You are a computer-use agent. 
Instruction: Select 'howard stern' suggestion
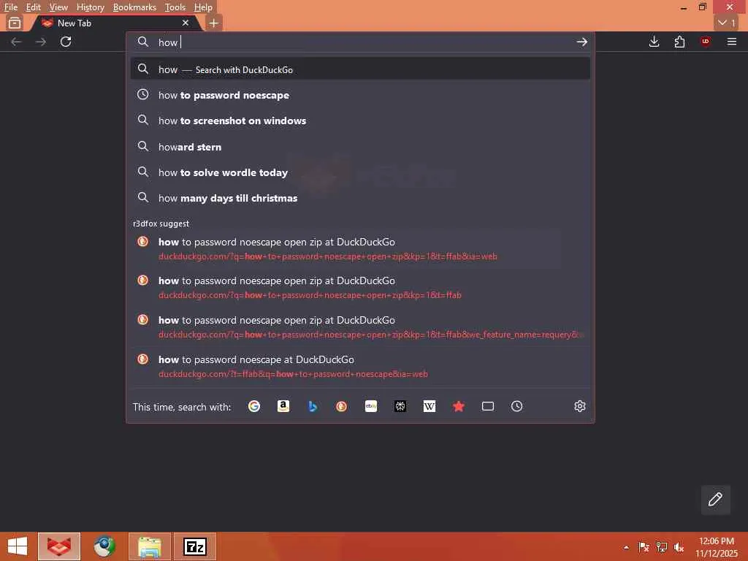tap(360, 147)
